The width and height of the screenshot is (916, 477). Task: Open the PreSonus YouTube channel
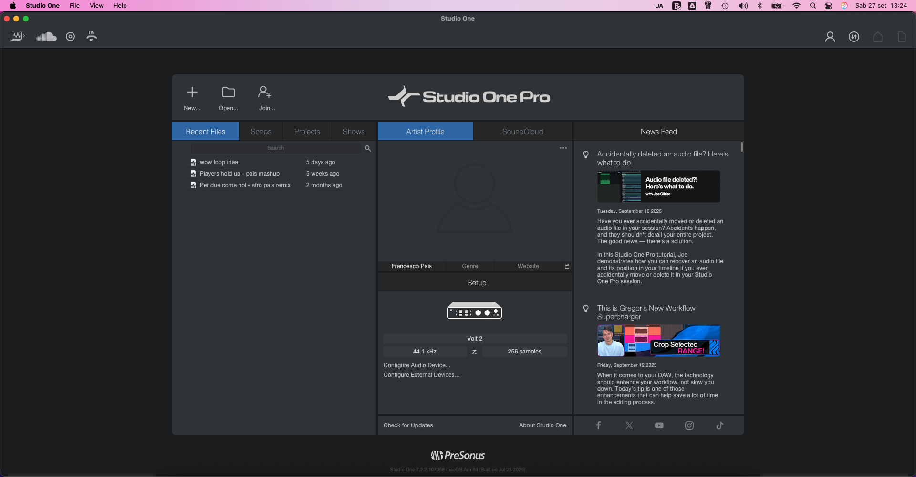pyautogui.click(x=659, y=425)
